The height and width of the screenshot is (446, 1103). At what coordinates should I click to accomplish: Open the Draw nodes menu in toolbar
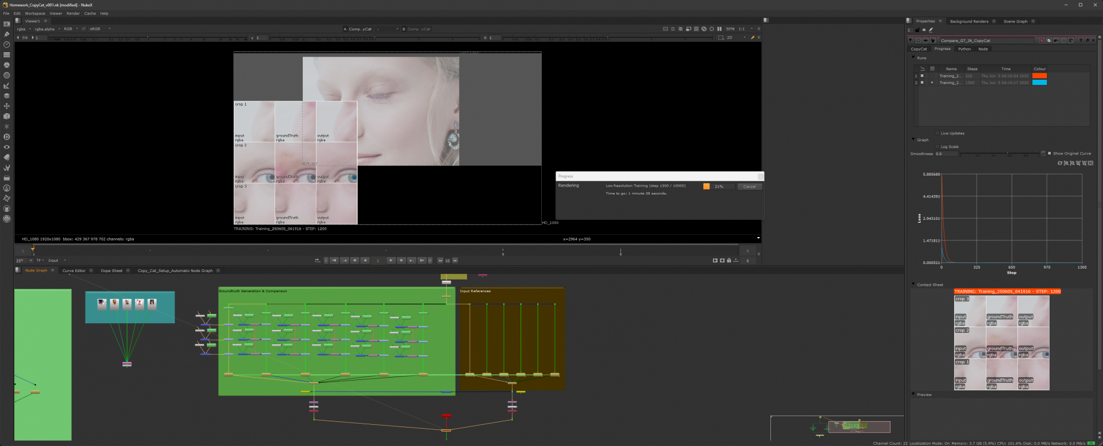6,34
